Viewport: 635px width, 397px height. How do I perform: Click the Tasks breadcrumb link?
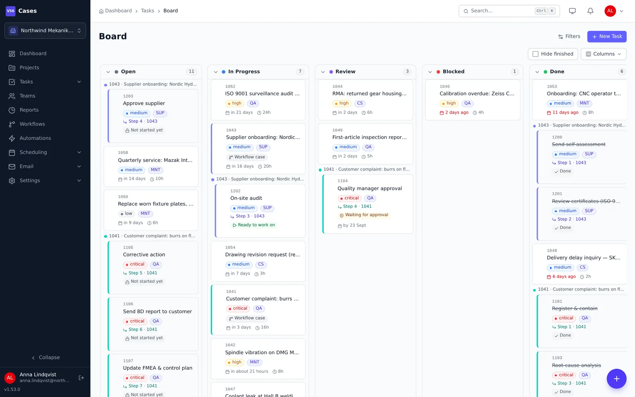click(x=148, y=11)
